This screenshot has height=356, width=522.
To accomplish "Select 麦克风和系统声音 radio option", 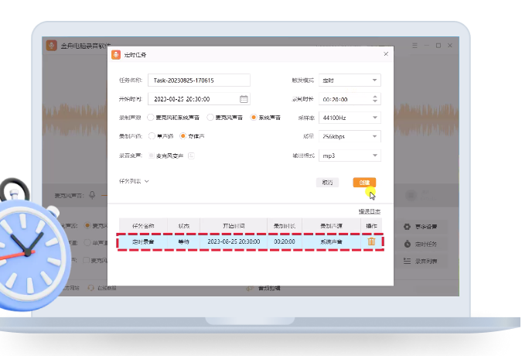I will click(x=152, y=118).
